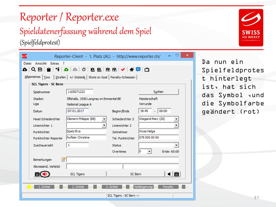Click the yellow start marker on timeline
Viewport: 276px width, 207px height.
(x=29, y=187)
